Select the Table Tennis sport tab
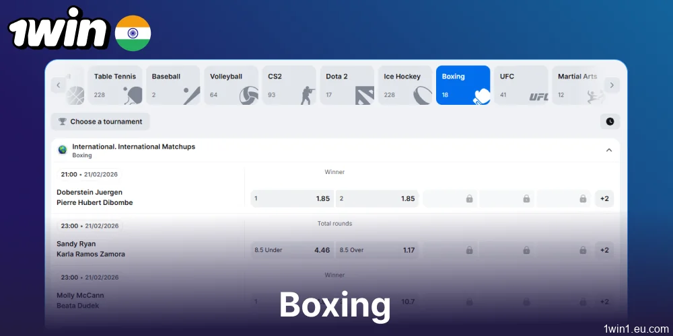The image size is (673, 336). tap(115, 85)
